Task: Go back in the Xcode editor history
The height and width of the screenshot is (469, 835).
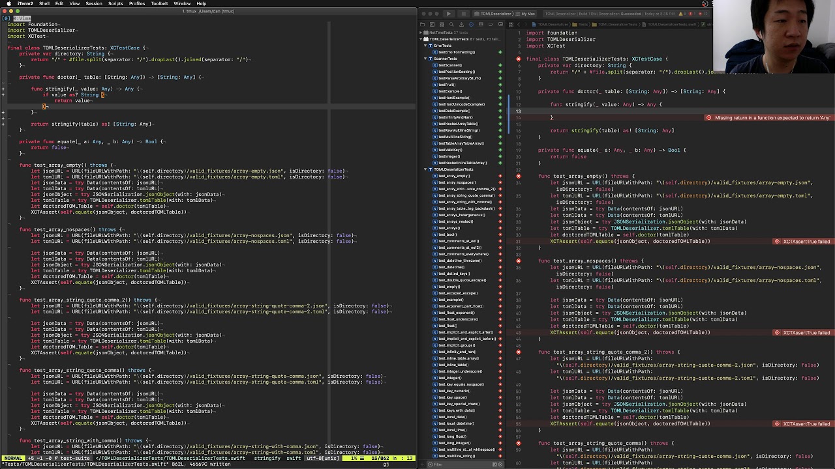Action: pyautogui.click(x=519, y=24)
